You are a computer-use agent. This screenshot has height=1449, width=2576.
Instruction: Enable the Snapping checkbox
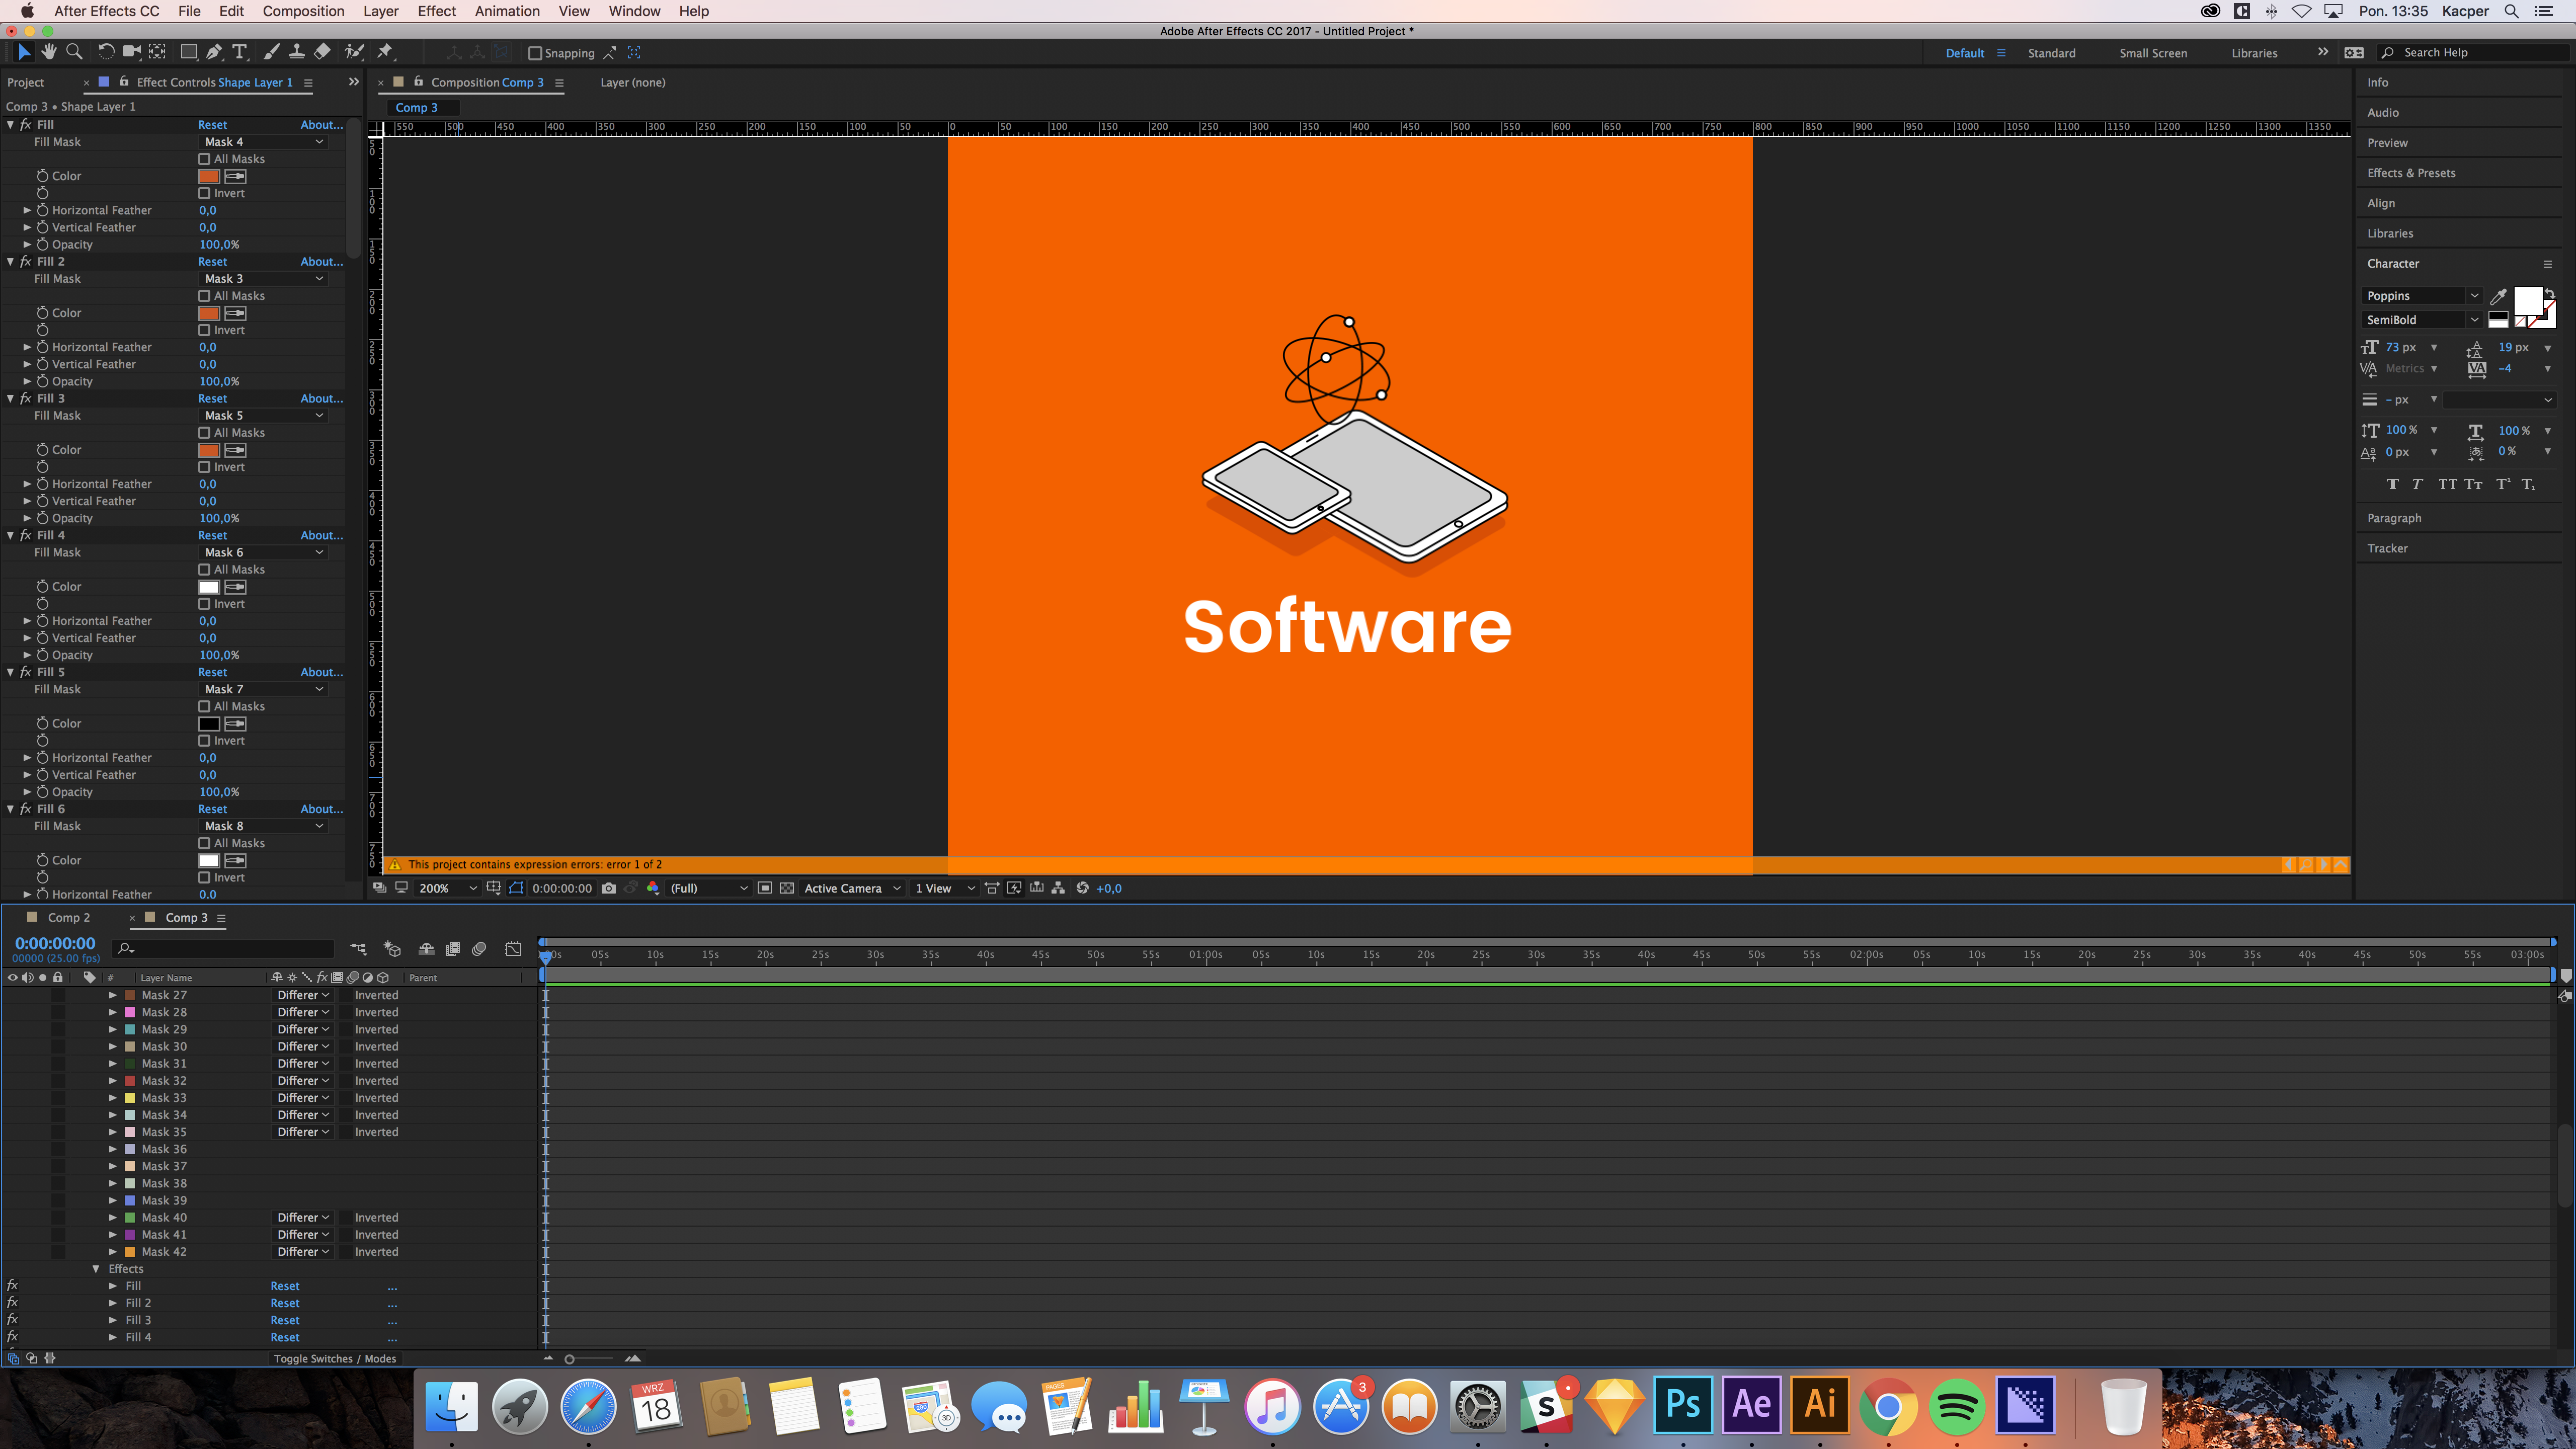(x=535, y=53)
